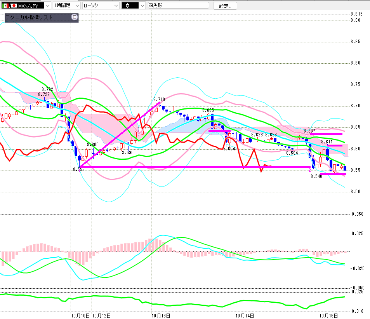Click the 8.540 low price label
370x319 pixels.
(316, 176)
